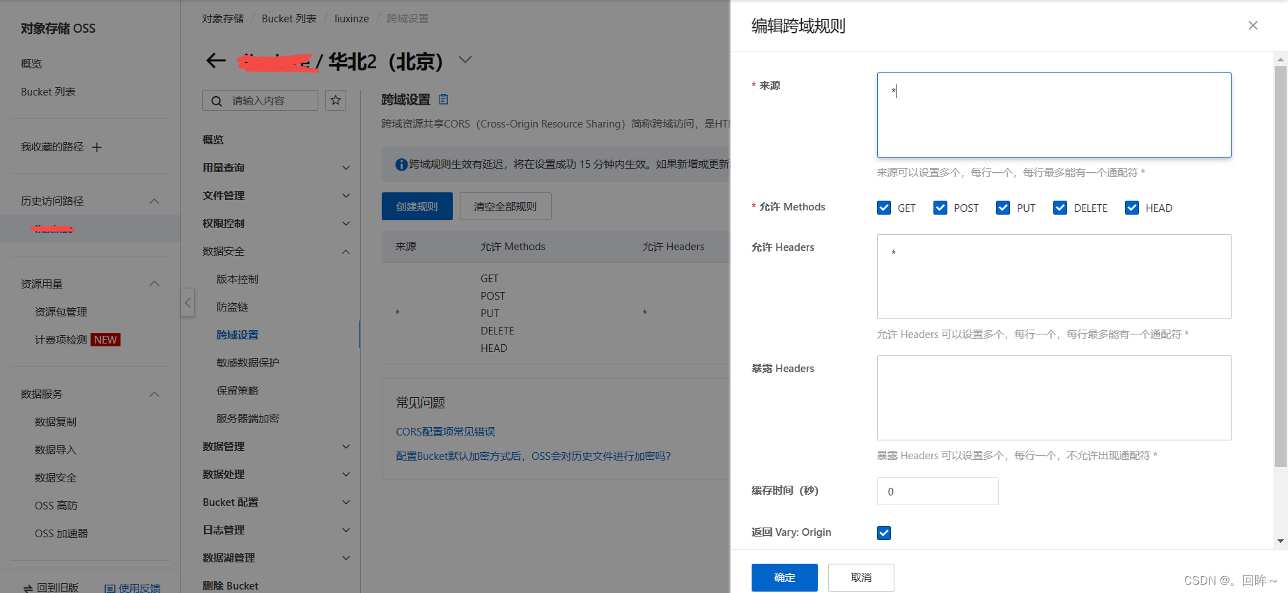Click Bucket 列表 in the breadcrumb
This screenshot has height=593, width=1288.
click(x=289, y=19)
